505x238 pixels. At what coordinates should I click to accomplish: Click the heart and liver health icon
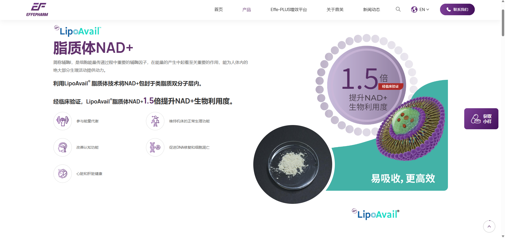[63, 174]
